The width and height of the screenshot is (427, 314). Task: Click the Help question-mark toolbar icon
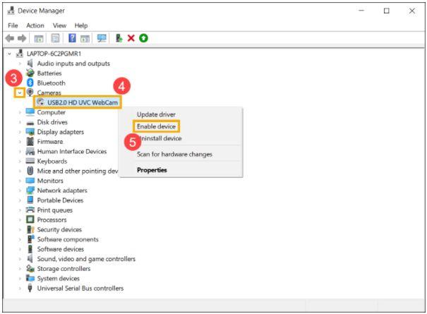tap(72, 38)
